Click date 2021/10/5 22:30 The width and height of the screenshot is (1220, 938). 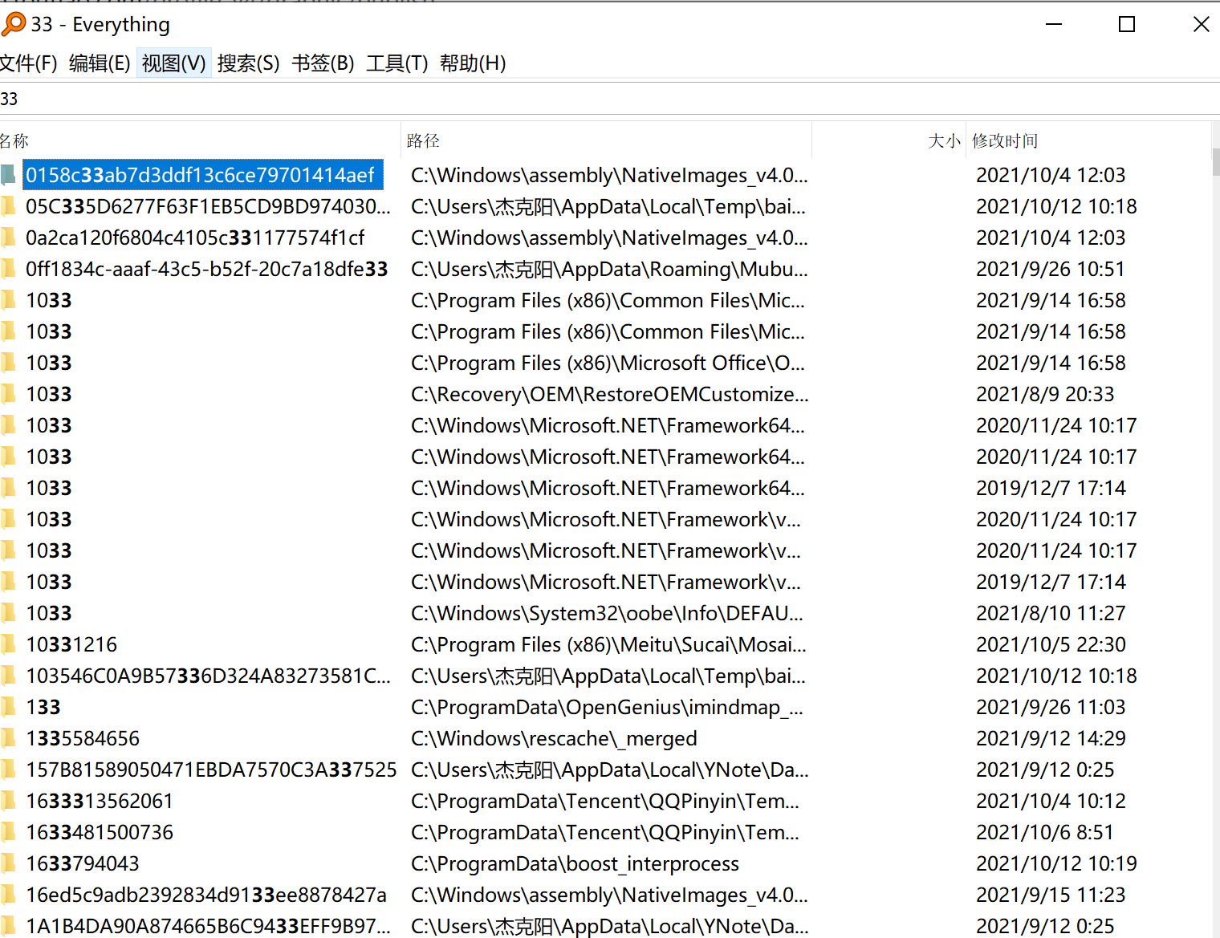tap(1051, 644)
